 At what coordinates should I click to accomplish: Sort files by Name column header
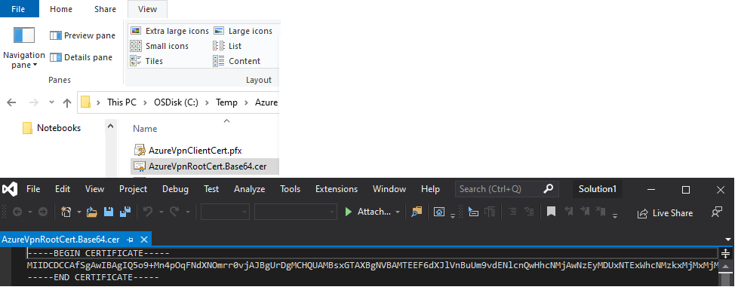point(145,129)
